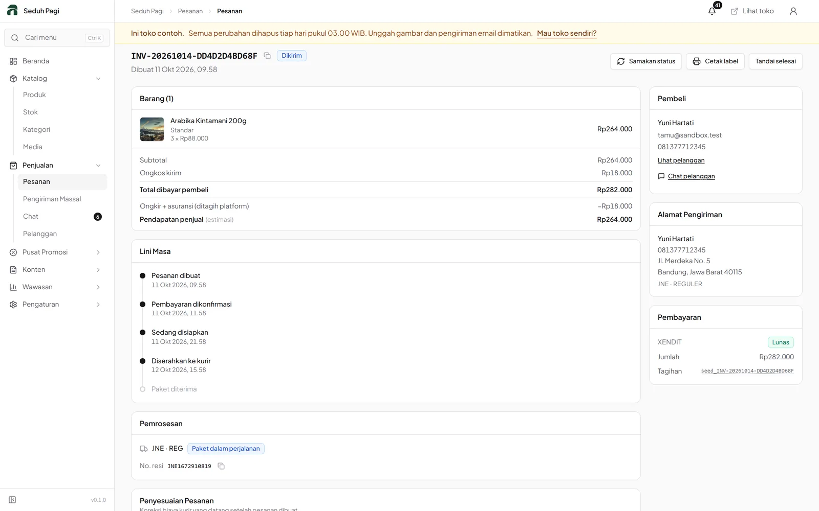The image size is (819, 511).
Task: Click the Pengaturan gear icon
Action: pos(13,304)
